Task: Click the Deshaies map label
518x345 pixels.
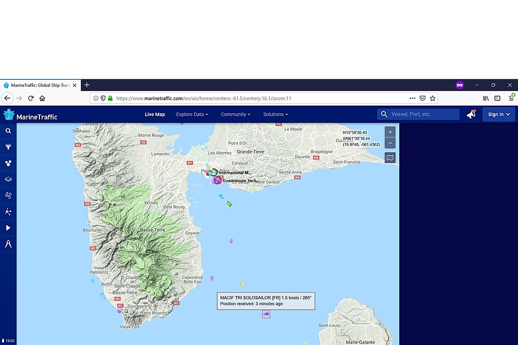Action: (x=81, y=131)
